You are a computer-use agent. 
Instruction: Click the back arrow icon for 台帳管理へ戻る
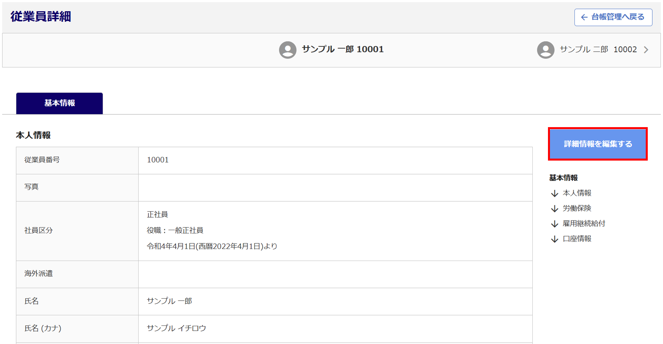coord(584,17)
